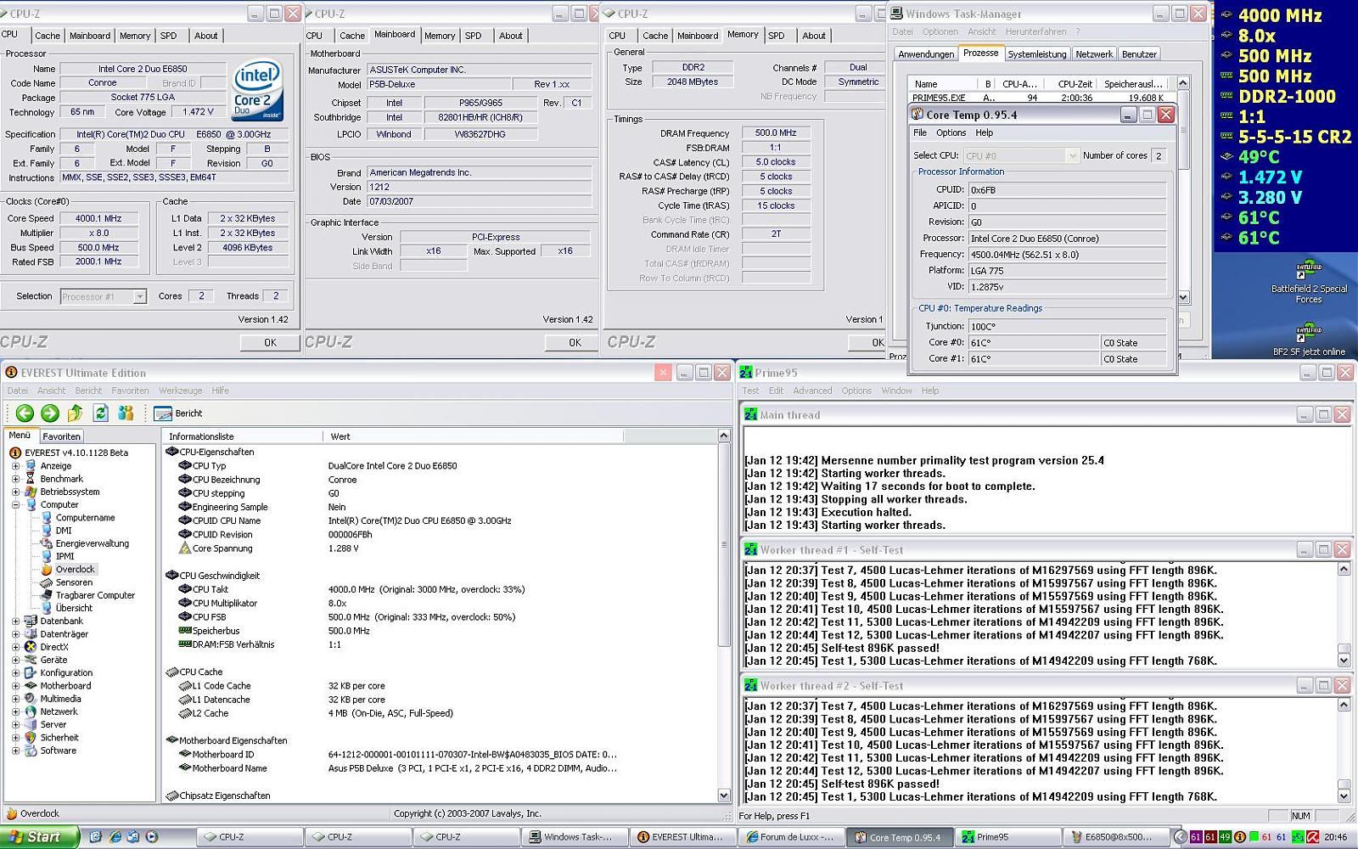
Task: Open Ansicht menu in Task Manager
Action: point(982,31)
